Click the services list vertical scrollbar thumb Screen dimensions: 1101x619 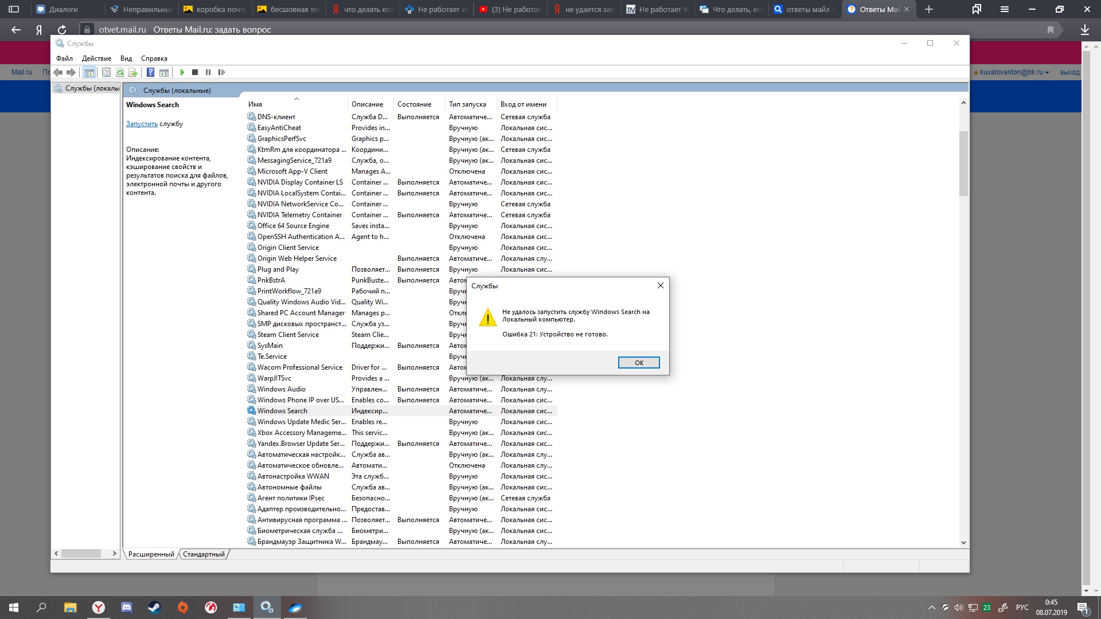(963, 163)
